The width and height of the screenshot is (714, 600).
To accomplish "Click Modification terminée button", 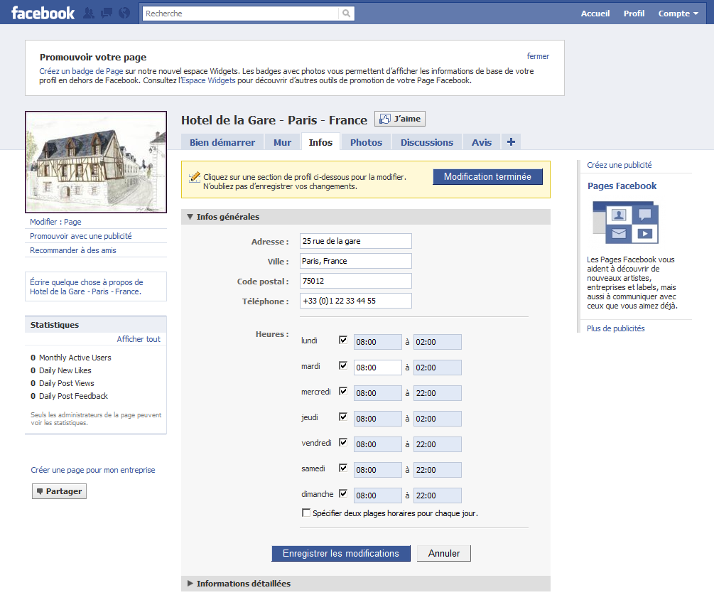I will tap(487, 177).
